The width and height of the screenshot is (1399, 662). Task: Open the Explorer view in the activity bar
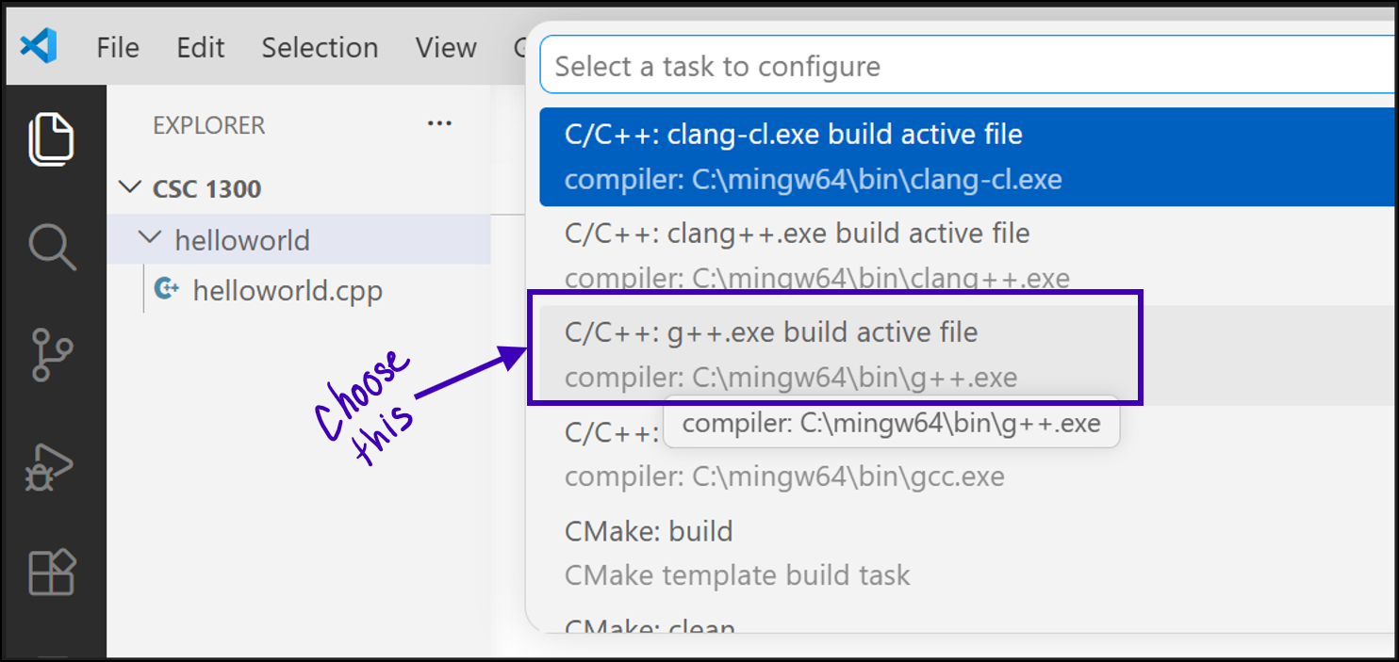click(x=52, y=138)
